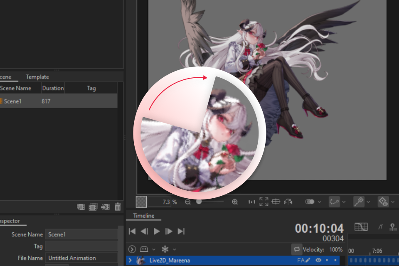
Task: Select the Timeline tab
Action: (144, 216)
